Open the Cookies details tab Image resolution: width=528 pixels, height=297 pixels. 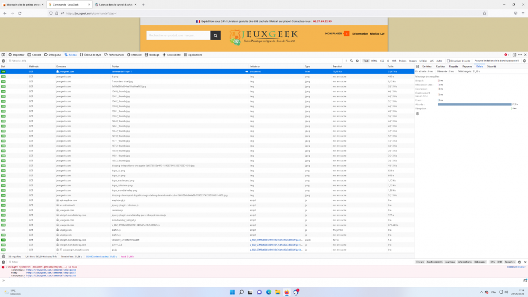pyautogui.click(x=440, y=66)
